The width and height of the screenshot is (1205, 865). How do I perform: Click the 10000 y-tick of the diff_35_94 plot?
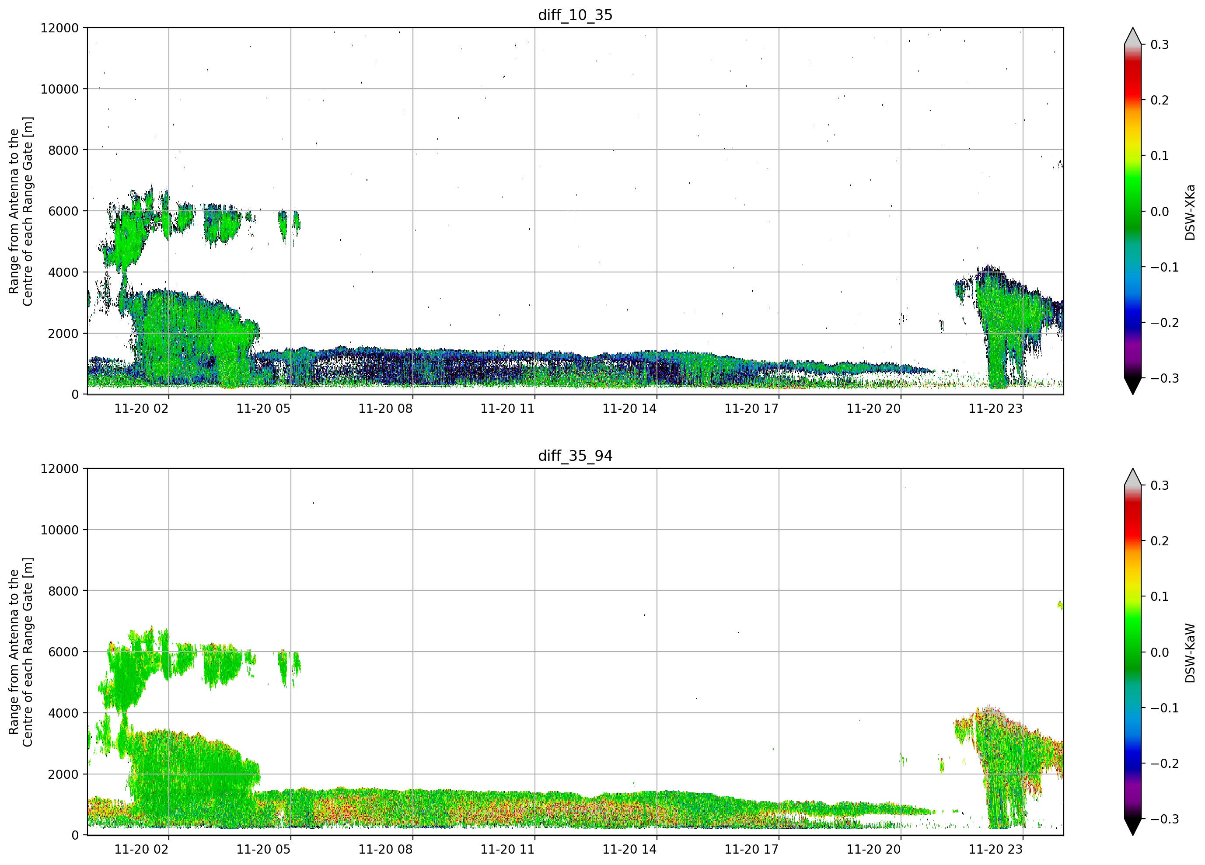59,530
